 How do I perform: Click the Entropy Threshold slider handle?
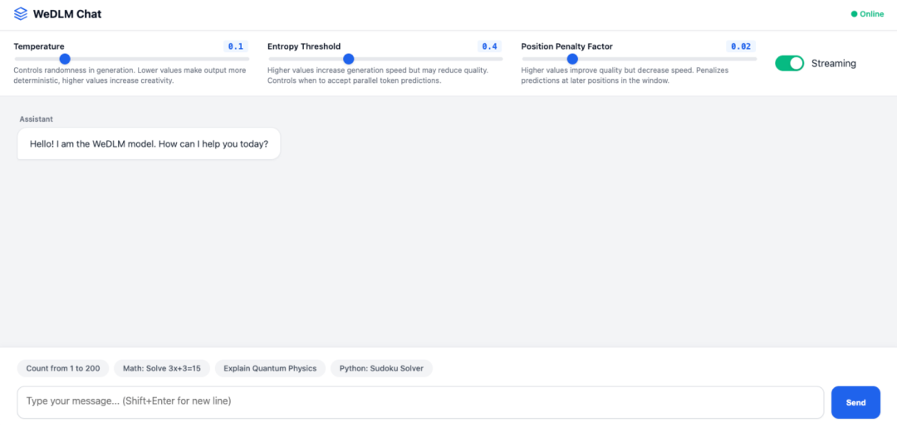[x=348, y=59]
